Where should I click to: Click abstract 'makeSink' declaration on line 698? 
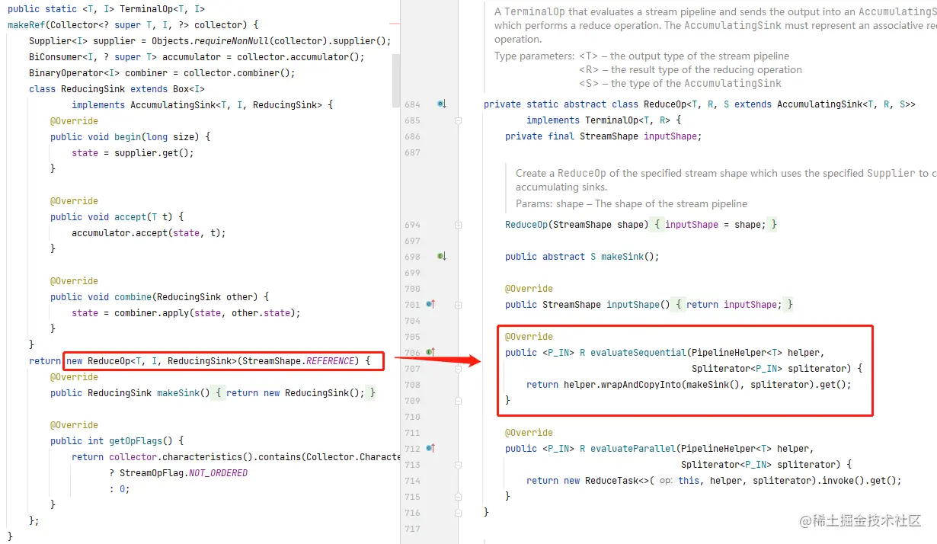click(622, 257)
